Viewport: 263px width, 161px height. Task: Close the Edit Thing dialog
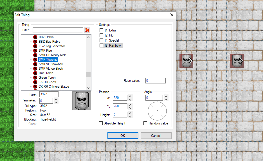(x=172, y=15)
